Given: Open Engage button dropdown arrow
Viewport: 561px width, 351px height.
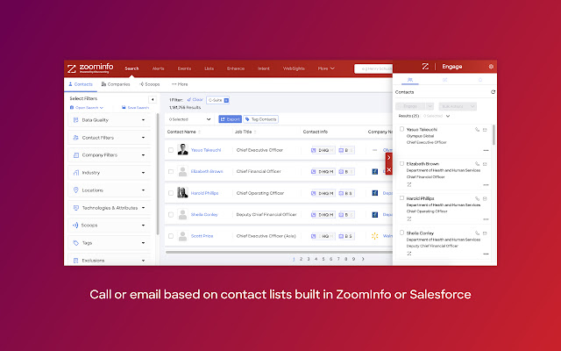Looking at the screenshot, I should tap(430, 106).
